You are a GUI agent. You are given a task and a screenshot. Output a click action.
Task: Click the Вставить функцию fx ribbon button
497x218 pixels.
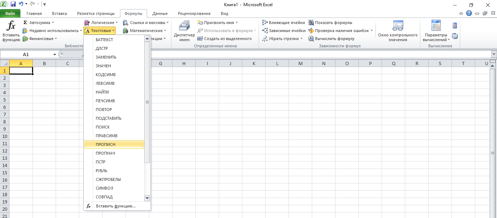[11, 32]
